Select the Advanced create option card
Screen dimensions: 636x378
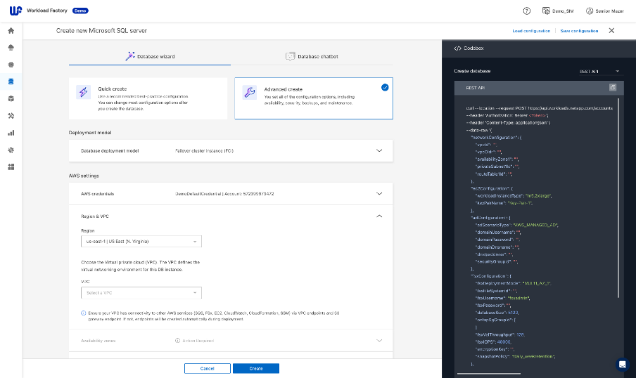pos(313,98)
